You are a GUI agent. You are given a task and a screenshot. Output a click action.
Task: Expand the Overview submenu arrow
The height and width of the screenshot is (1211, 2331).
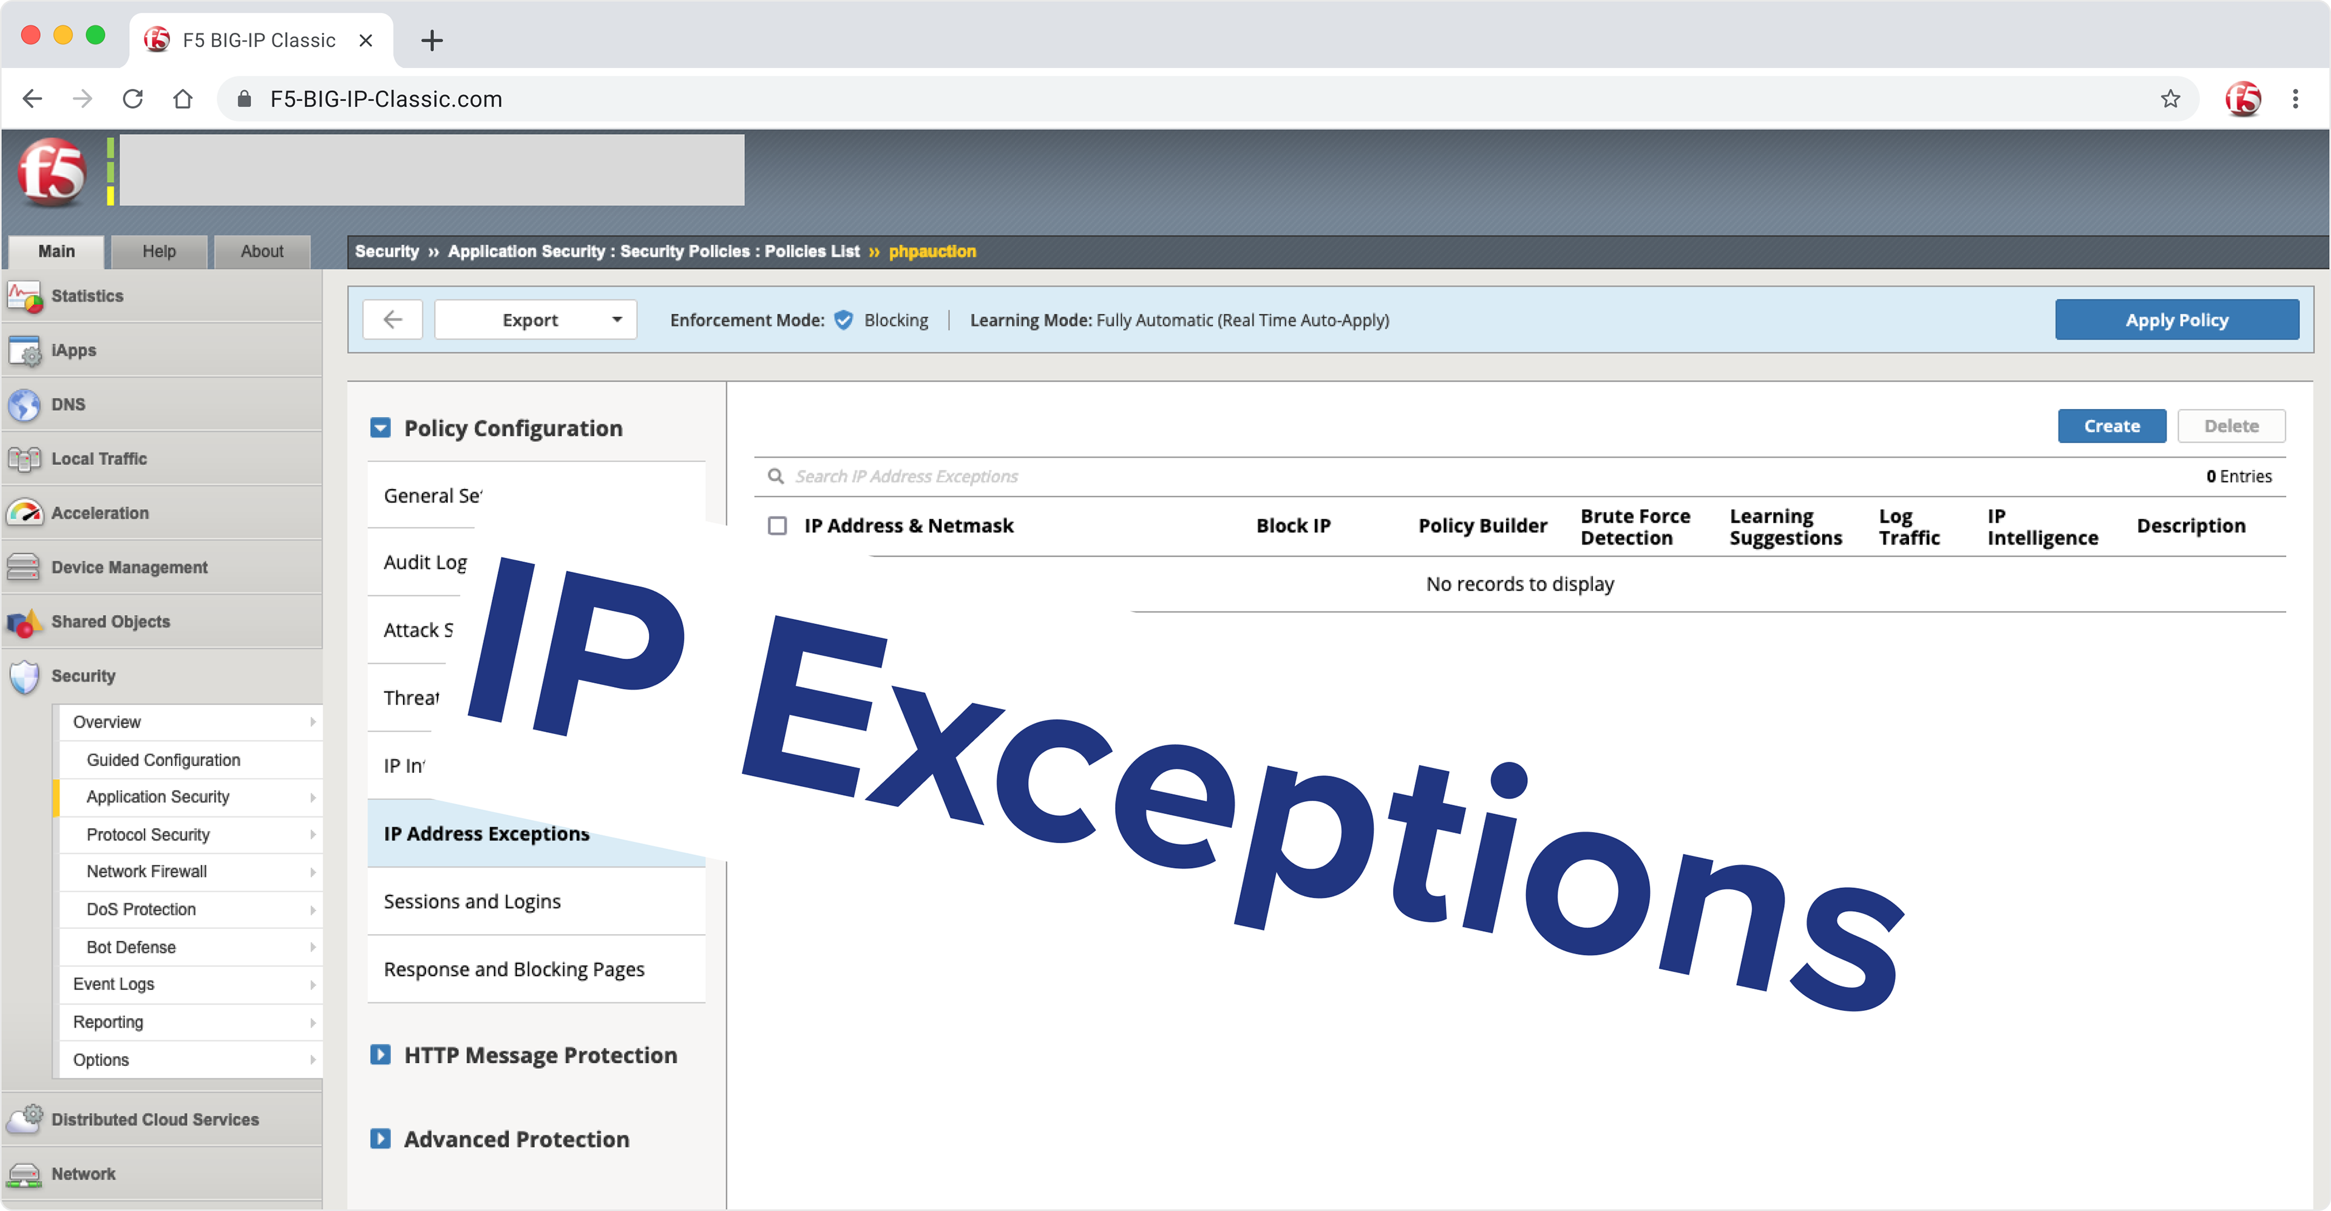[x=312, y=722]
